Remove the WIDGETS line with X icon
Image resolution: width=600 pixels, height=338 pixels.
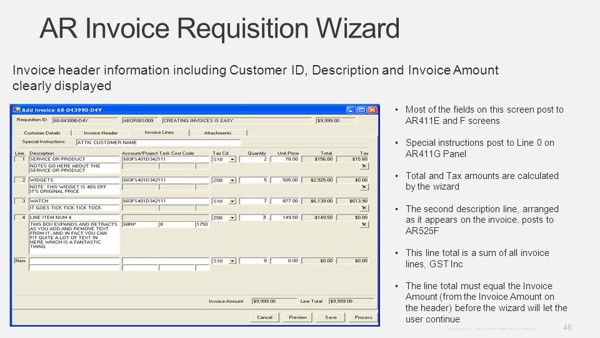[x=364, y=187]
